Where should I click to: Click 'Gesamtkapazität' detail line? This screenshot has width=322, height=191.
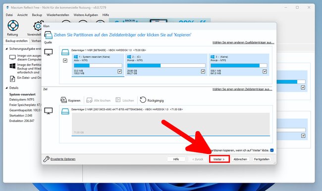(25, 110)
